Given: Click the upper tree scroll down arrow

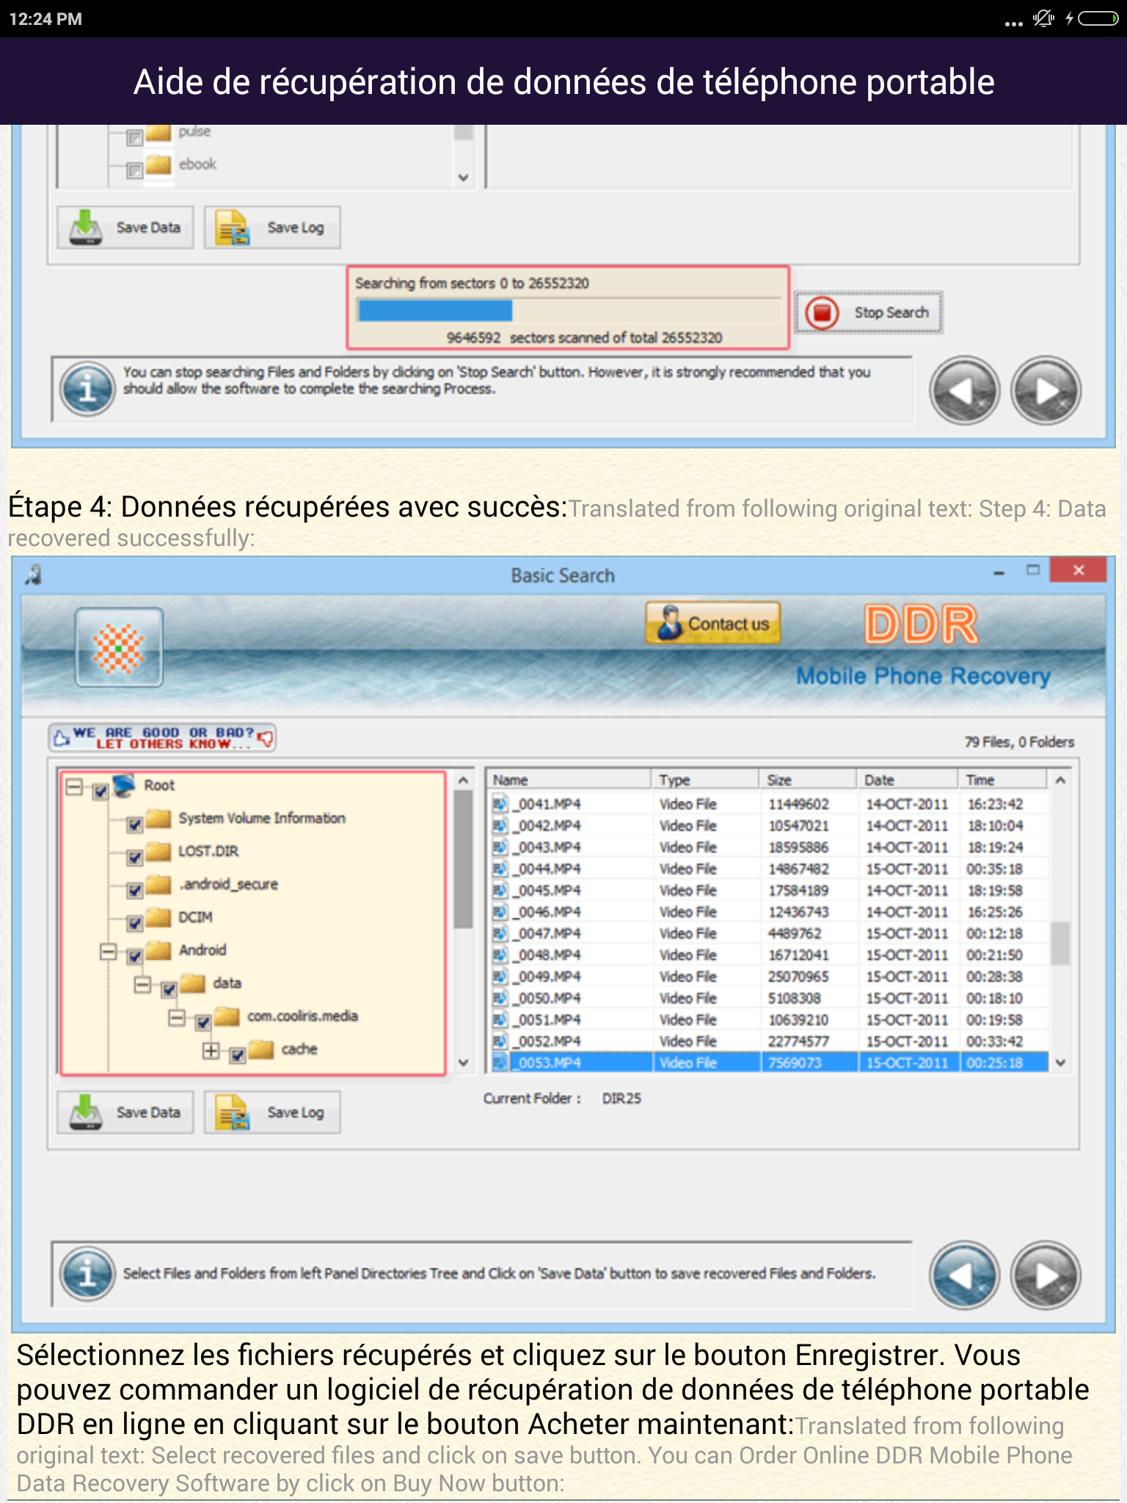Looking at the screenshot, I should 463,178.
